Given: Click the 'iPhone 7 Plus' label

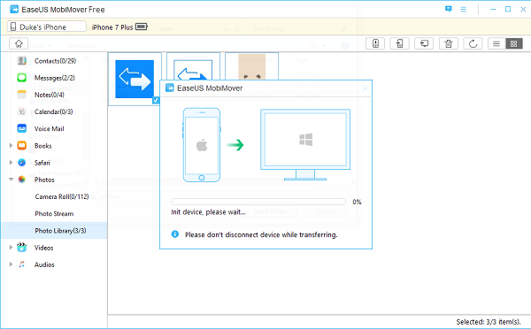Looking at the screenshot, I should coord(112,27).
